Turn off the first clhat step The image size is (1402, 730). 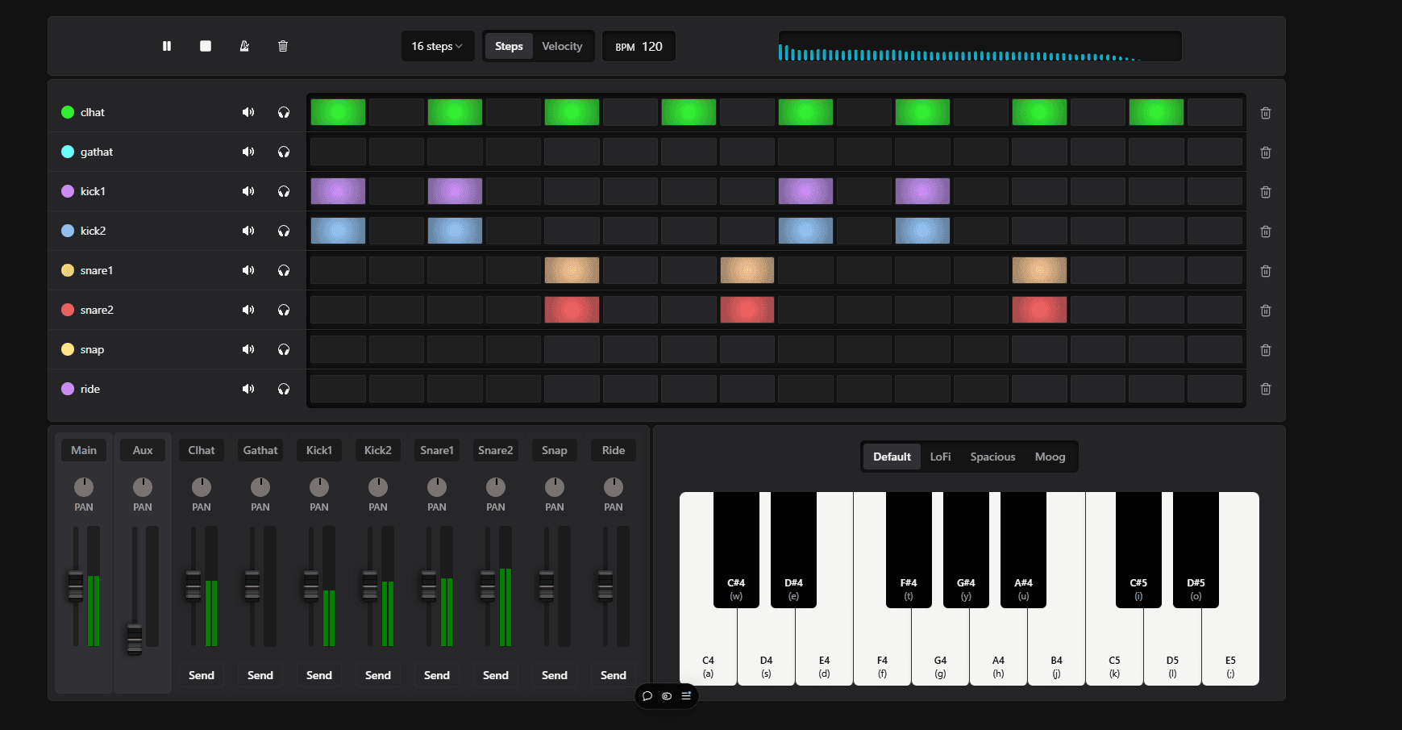338,112
